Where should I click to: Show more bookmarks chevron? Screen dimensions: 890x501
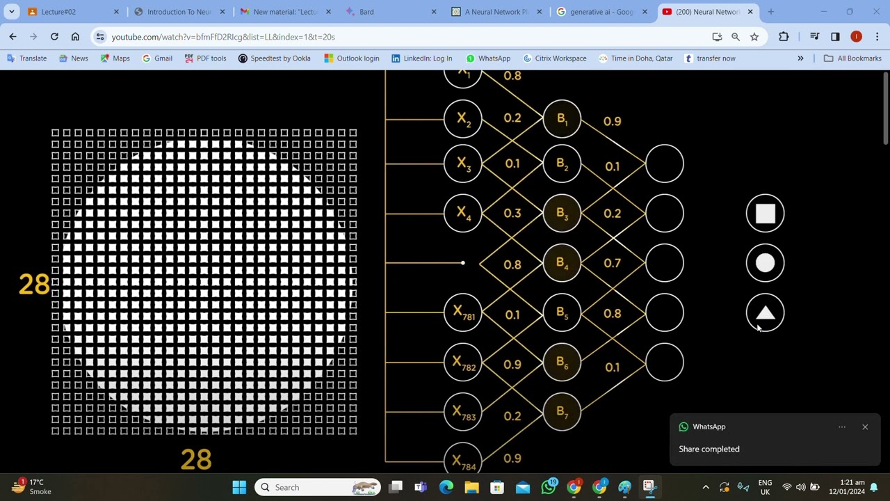[800, 58]
